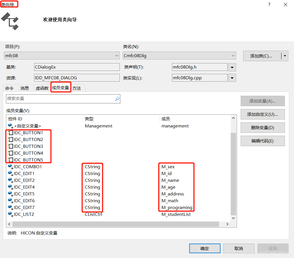Viewport: 294px width, 258px height.
Task: Click the vertical scrollbar down arrow
Action: (233, 218)
